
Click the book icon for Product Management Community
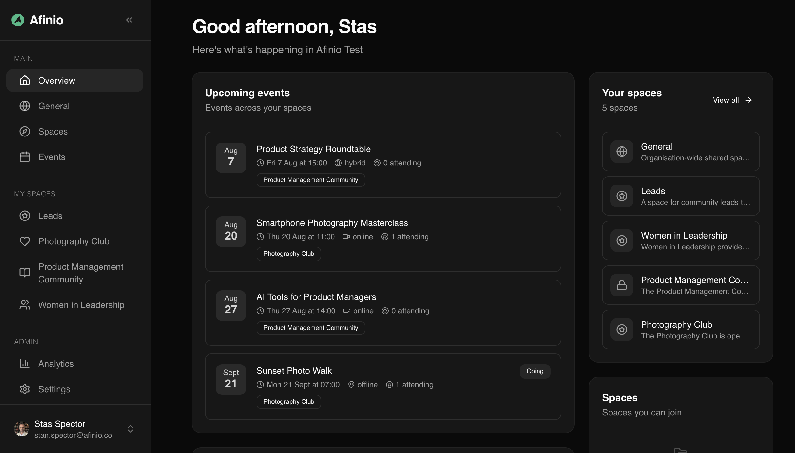(x=25, y=273)
